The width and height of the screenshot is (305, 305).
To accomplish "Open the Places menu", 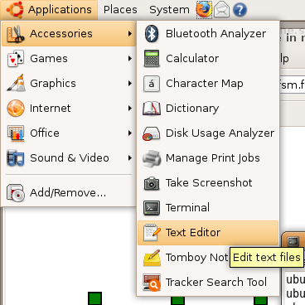I will tap(120, 10).
